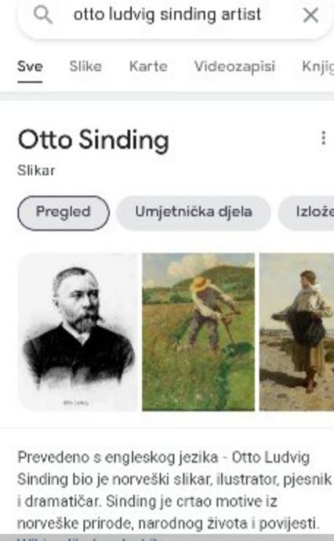334x541 pixels.
Task: Click the Slikar subtitle label
Action: [x=36, y=170]
